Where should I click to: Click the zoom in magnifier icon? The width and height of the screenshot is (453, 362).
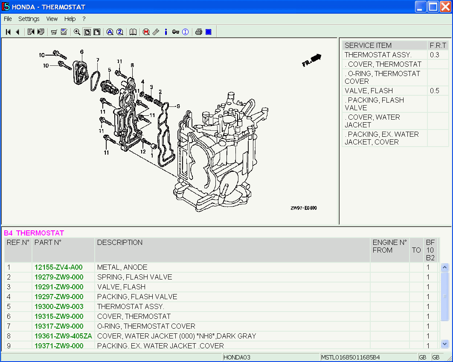[x=77, y=32]
